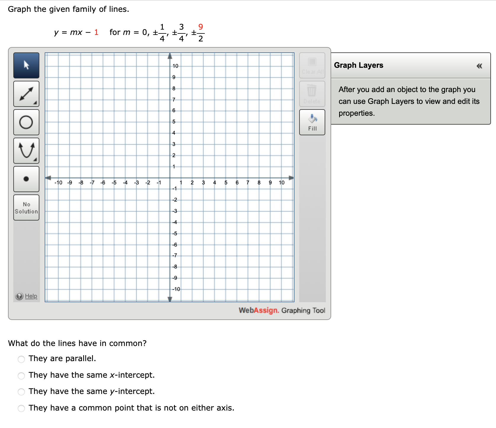Open the Help link
Viewport: 496px width, 428px height.
(31, 296)
